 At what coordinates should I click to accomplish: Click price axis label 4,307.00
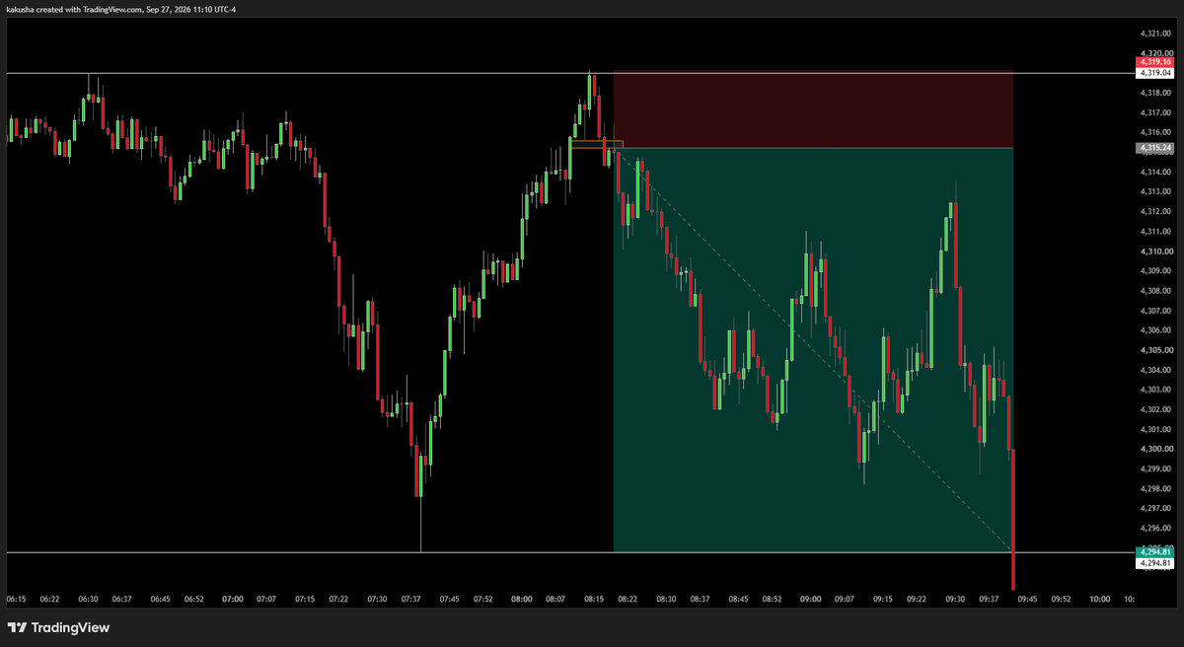(x=1154, y=311)
